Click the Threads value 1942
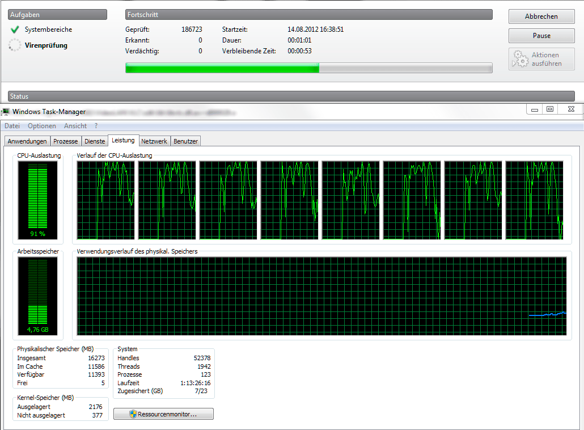 point(204,366)
